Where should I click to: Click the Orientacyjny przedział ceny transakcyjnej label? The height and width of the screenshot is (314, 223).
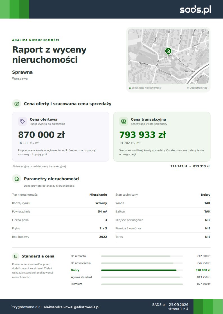pos(39,166)
